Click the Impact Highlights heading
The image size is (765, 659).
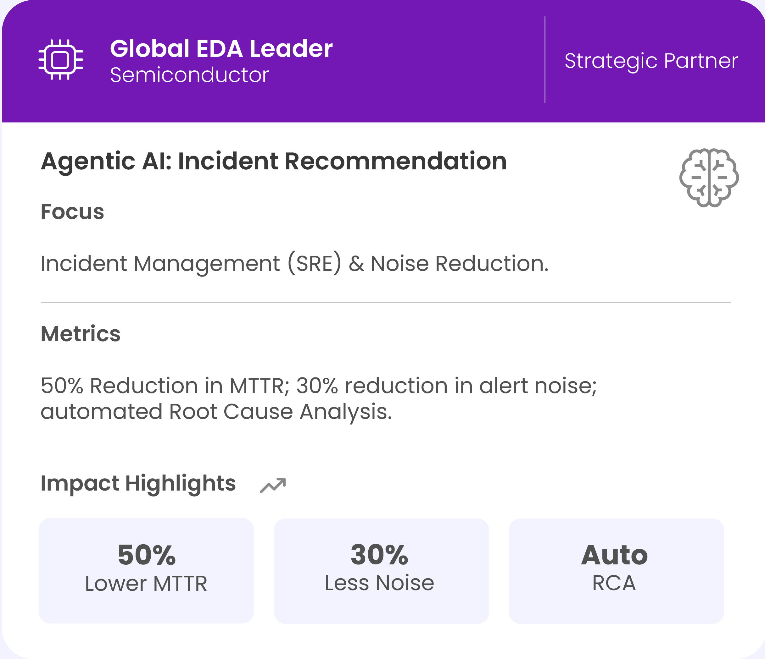pyautogui.click(x=138, y=483)
